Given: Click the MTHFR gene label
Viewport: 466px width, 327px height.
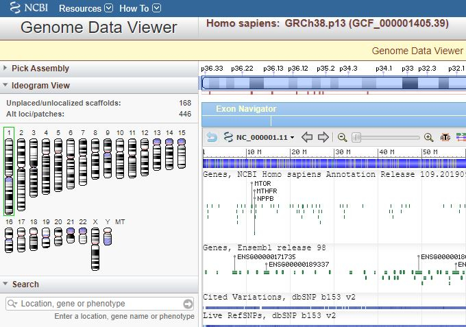Looking at the screenshot, I should [x=267, y=191].
